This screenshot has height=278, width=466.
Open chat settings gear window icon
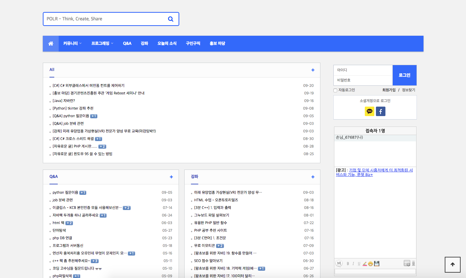tap(407, 263)
